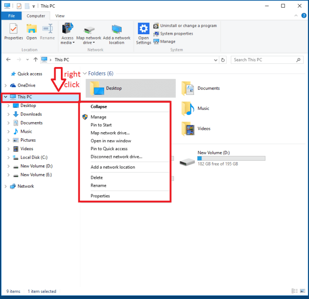Switch to large icons view in status bar
Viewport: 309px width, 299px height.
tap(302, 291)
